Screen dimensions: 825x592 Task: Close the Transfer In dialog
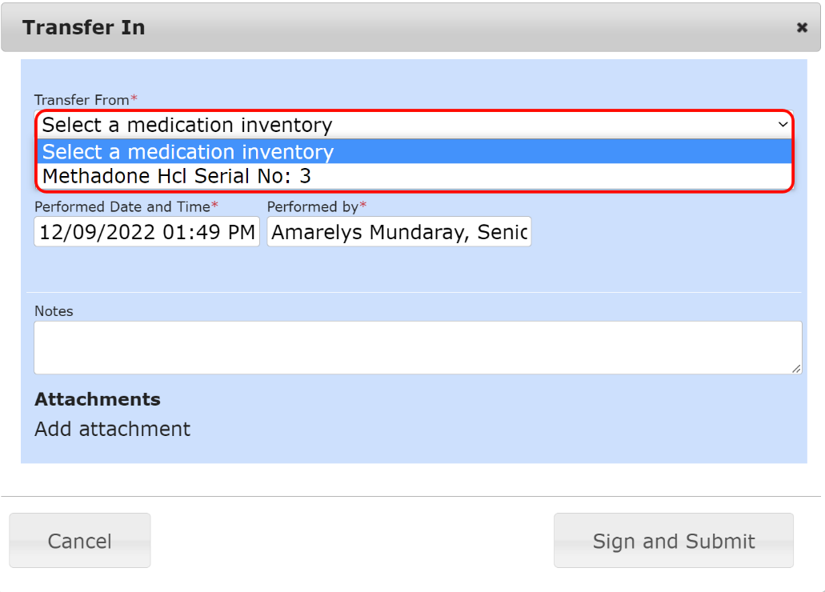(x=802, y=27)
